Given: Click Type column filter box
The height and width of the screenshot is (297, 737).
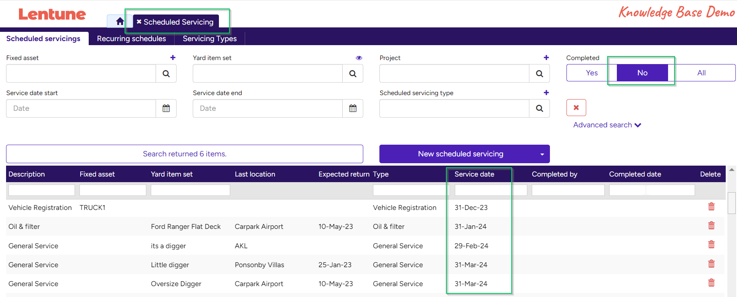Looking at the screenshot, I should [411, 190].
